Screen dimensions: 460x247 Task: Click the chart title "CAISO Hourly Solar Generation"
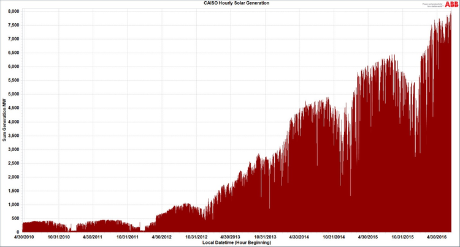(x=237, y=3)
